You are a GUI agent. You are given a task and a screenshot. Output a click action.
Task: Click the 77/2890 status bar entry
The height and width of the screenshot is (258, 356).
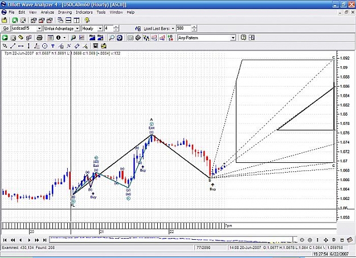203,248
